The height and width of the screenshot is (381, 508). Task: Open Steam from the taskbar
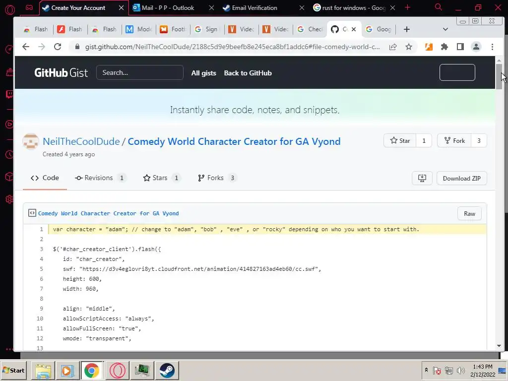pyautogui.click(x=167, y=370)
